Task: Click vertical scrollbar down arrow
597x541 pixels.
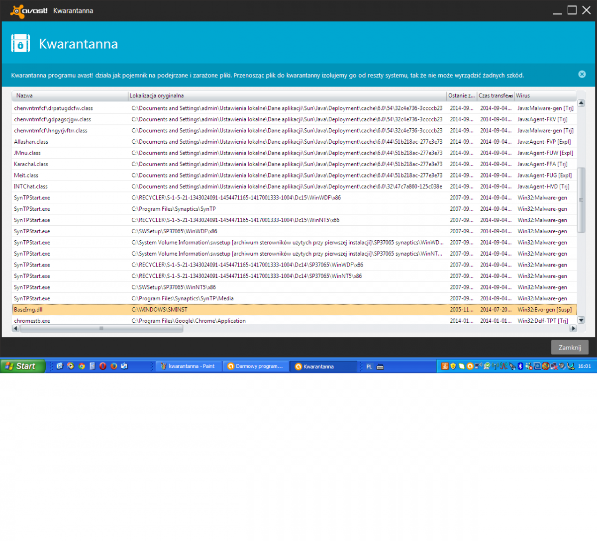Action: pyautogui.click(x=581, y=320)
